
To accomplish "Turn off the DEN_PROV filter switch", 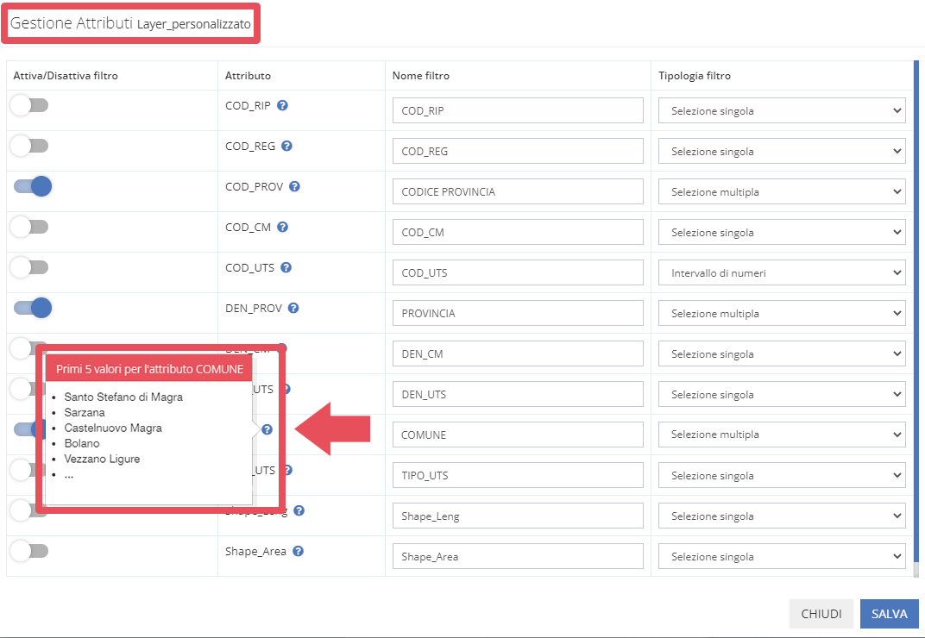I will click(33, 308).
